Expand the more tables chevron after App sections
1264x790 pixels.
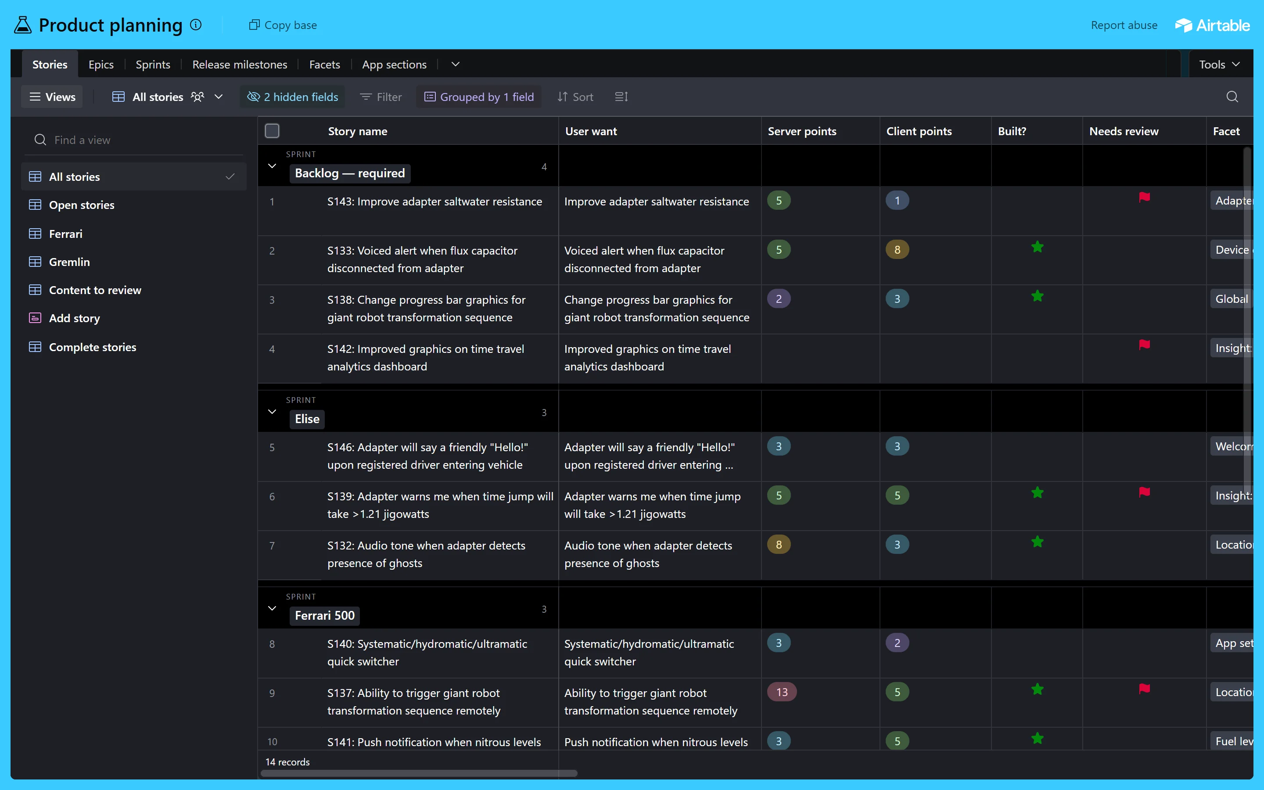click(456, 64)
